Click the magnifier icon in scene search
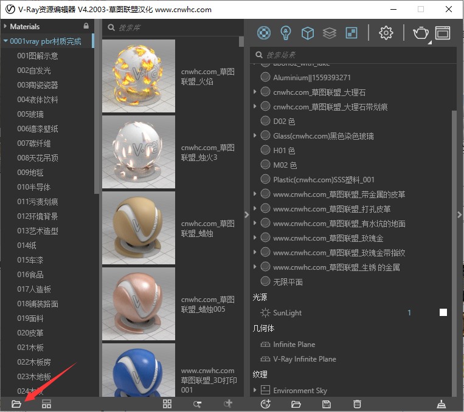 click(259, 55)
